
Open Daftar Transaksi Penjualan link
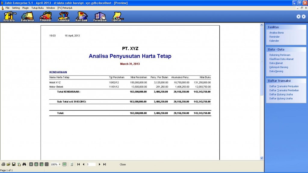pos(284,86)
